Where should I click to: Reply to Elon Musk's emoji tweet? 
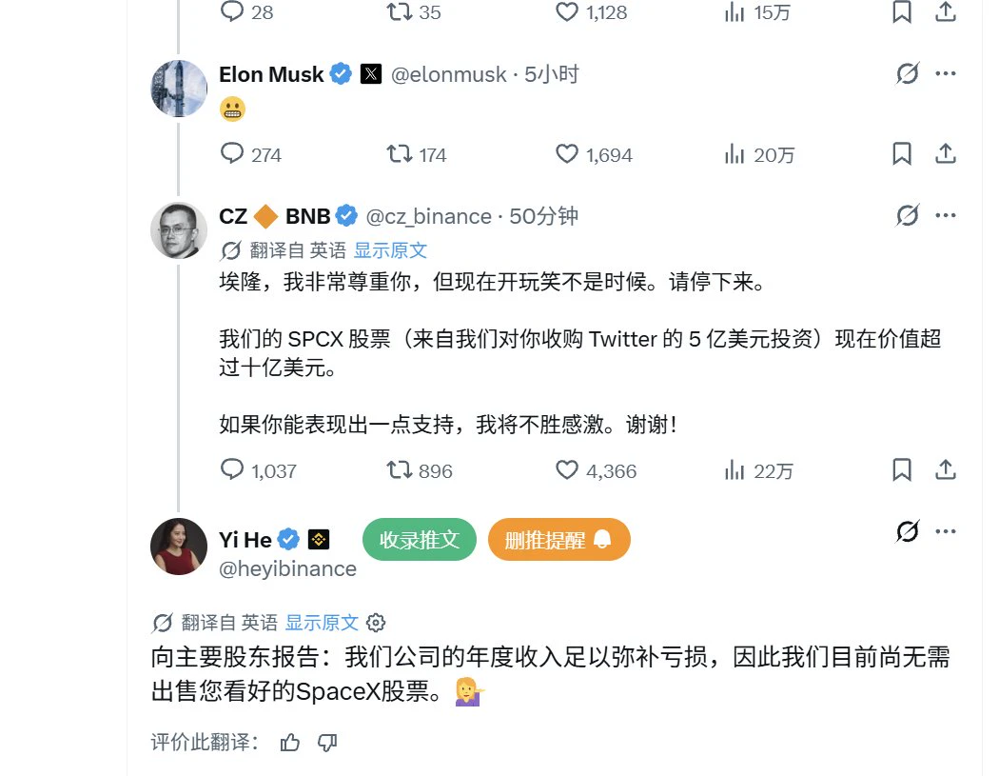[232, 153]
